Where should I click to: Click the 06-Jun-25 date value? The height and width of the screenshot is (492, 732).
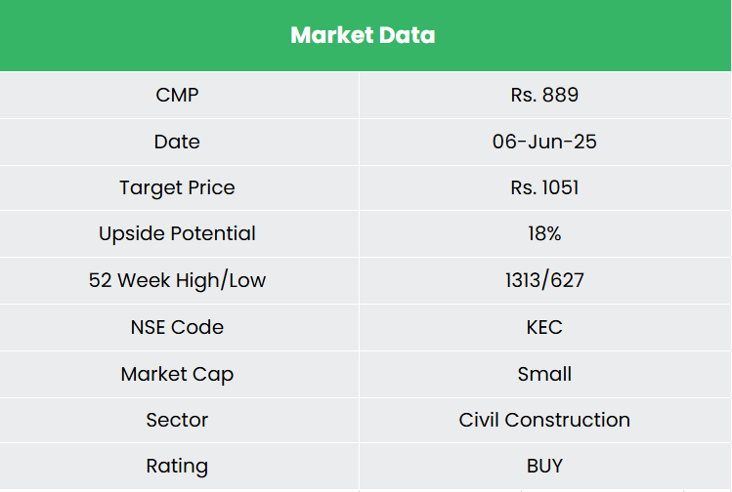click(544, 142)
